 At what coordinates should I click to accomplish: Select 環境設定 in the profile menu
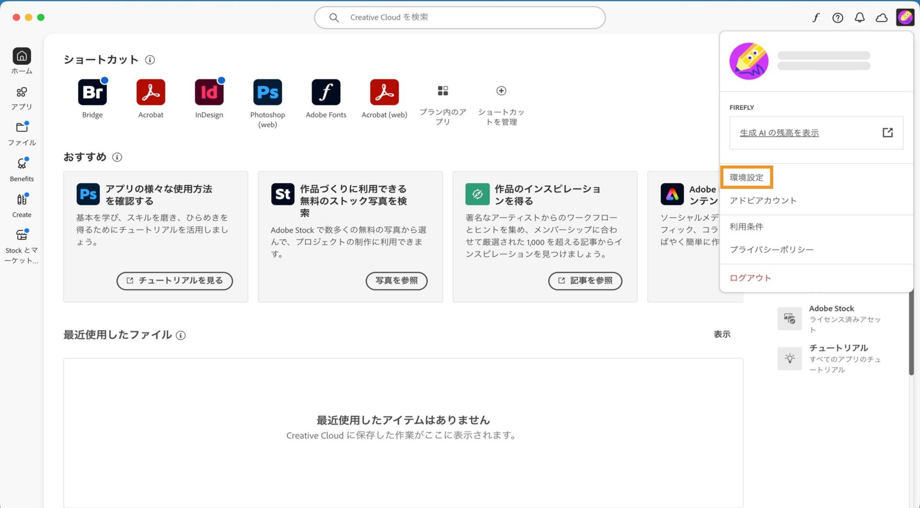click(747, 177)
